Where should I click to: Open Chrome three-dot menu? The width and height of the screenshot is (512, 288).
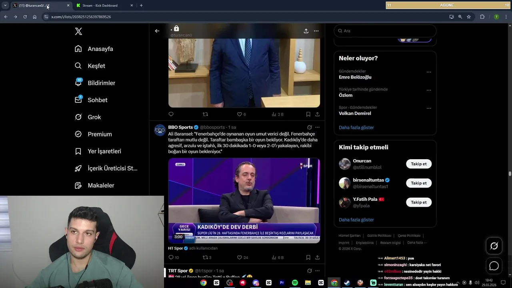coord(506,17)
